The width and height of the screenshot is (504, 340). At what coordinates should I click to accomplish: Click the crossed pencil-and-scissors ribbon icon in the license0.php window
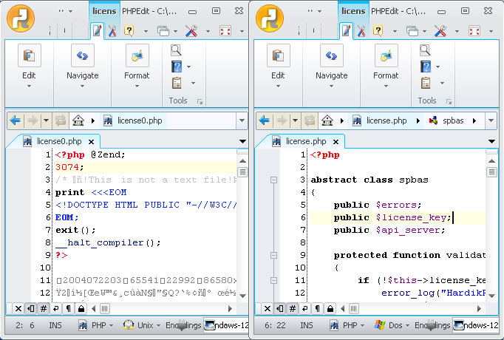click(112, 31)
